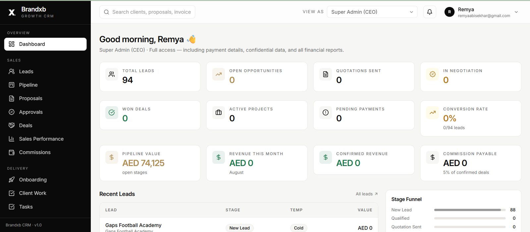
Task: Click the Total Leads value 94
Action: (x=128, y=80)
